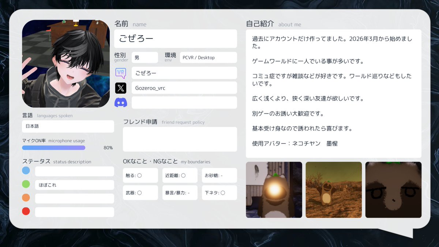Click the 暴言/暴力 boundary box
The image size is (439, 247).
[180, 192]
